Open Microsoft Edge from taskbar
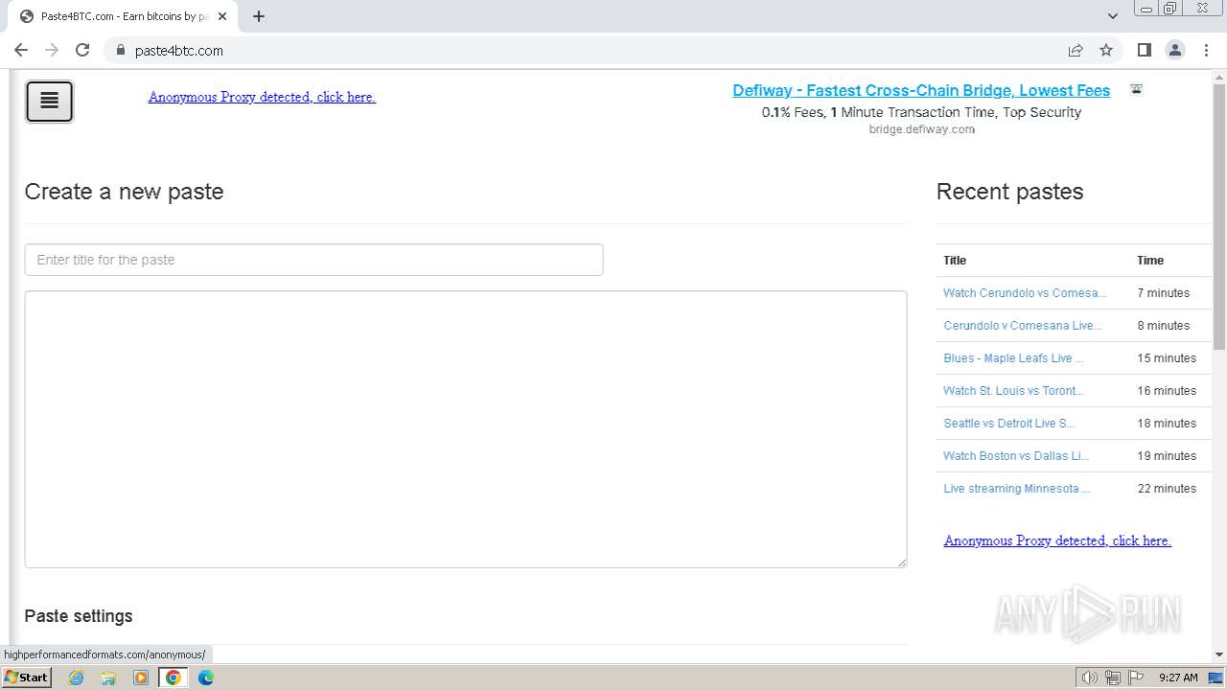Image resolution: width=1227 pixels, height=690 pixels. click(206, 678)
